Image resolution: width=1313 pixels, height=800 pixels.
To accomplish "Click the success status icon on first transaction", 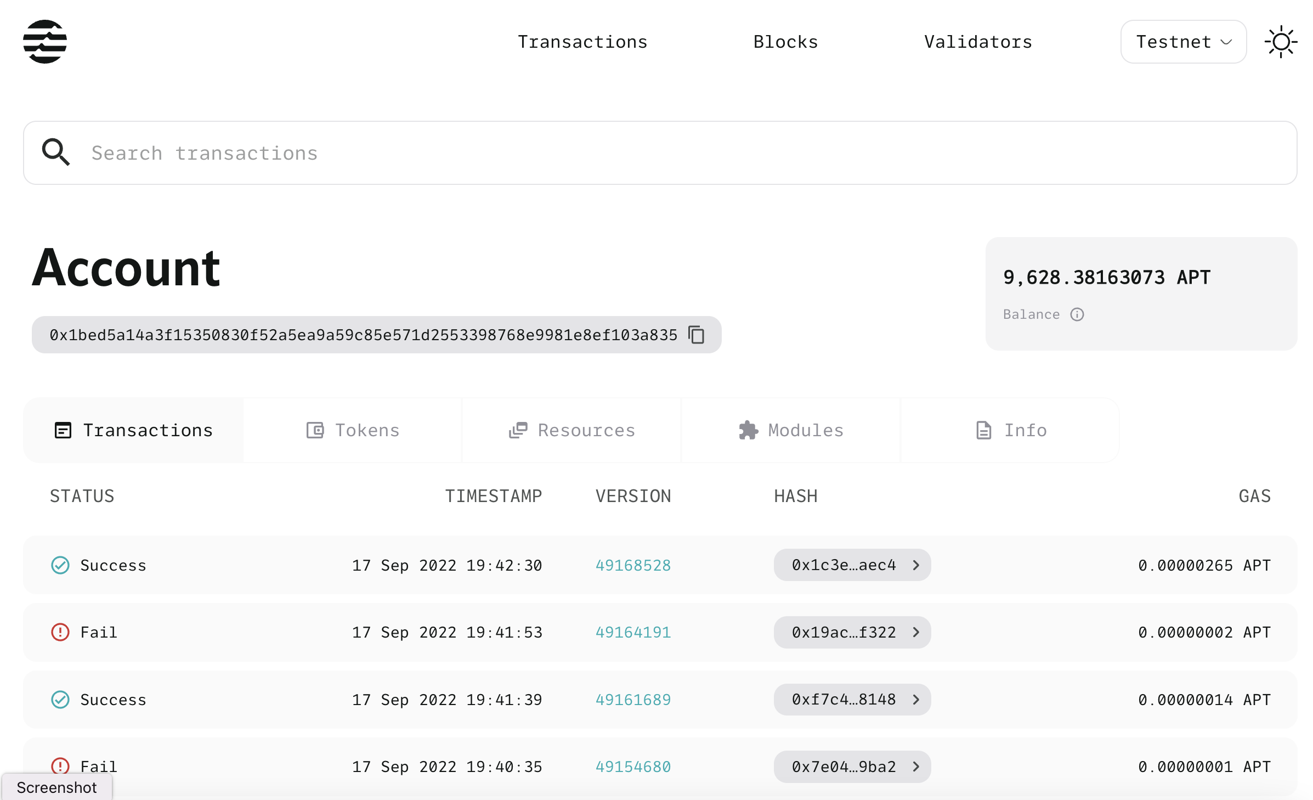I will 60,564.
